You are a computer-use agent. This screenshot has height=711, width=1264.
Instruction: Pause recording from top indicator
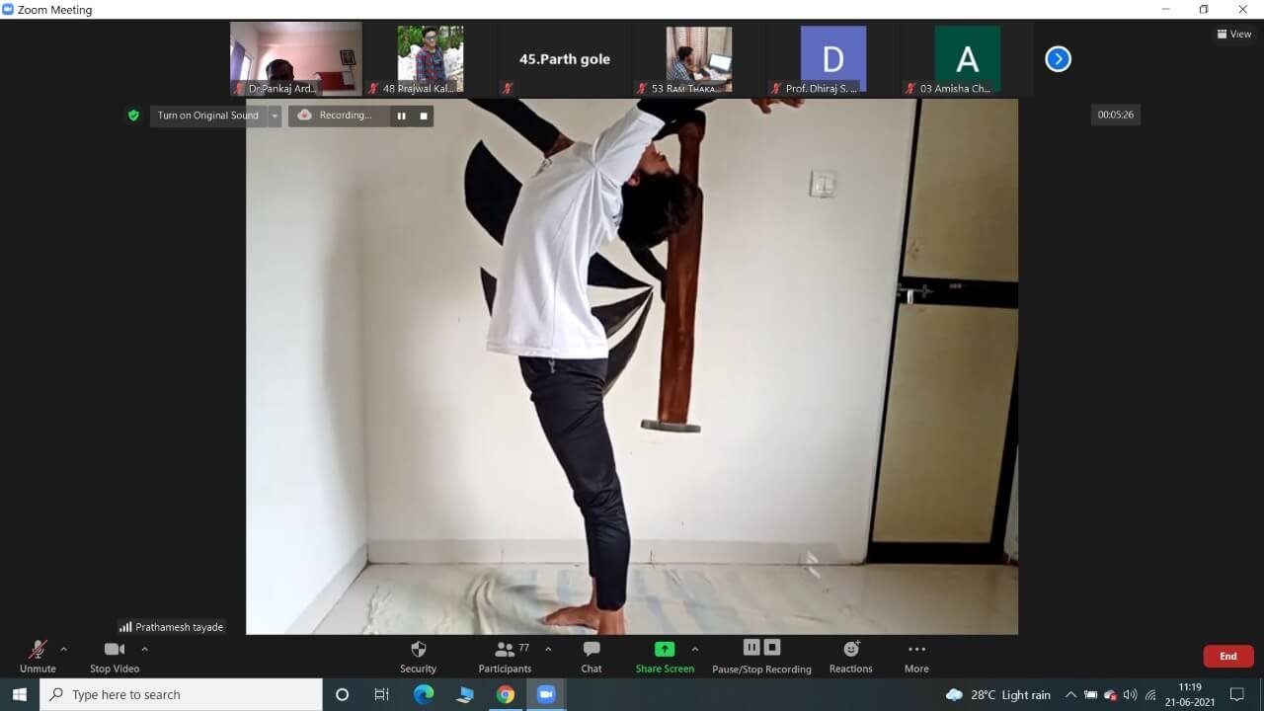(x=401, y=116)
